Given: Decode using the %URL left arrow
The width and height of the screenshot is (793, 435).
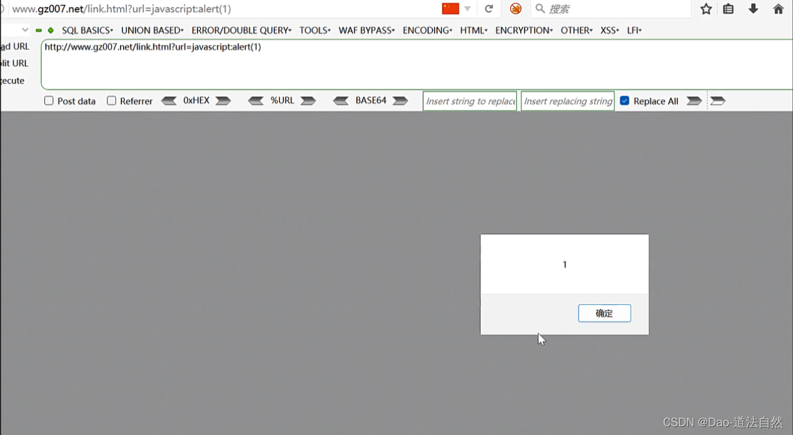Looking at the screenshot, I should 256,100.
